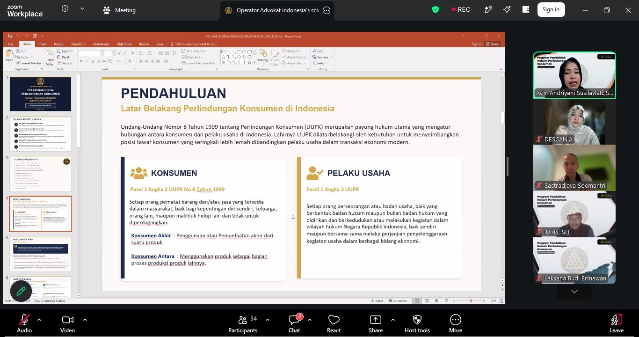Toggle the REC recording indicator
Image resolution: width=639 pixels, height=337 pixels.
[461, 10]
